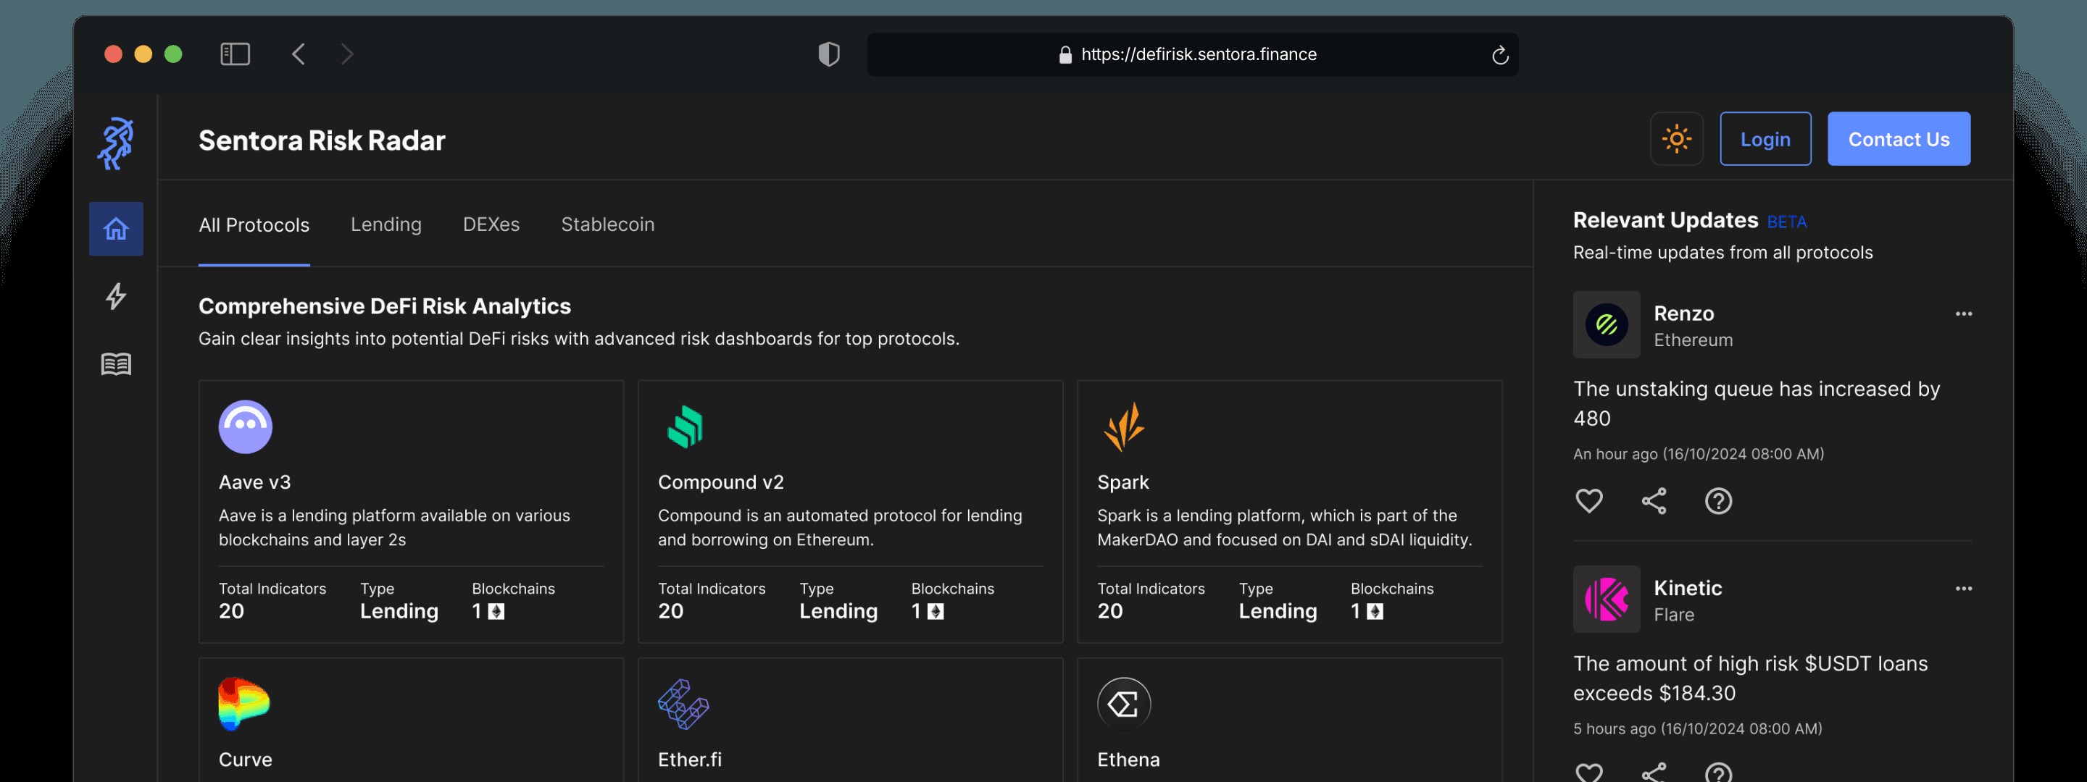The height and width of the screenshot is (782, 2087).
Task: Click the Renzo protocol logo
Action: point(1607,324)
